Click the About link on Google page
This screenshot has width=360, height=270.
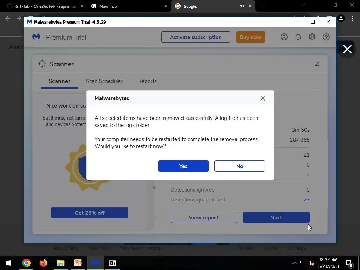pos(15,47)
